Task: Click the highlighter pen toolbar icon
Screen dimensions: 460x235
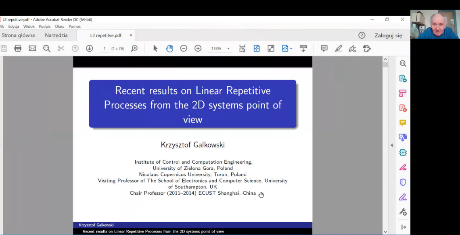Action: coord(338,48)
